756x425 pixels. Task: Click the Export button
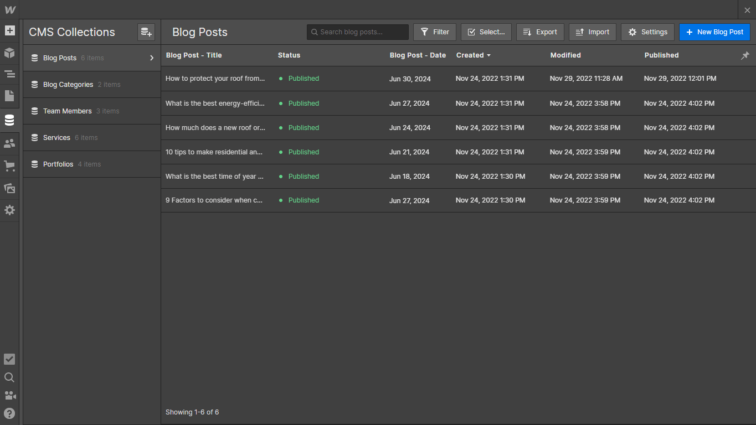pos(540,32)
